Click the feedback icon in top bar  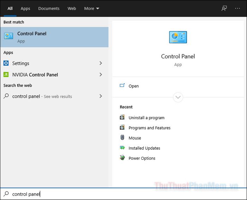click(224, 8)
